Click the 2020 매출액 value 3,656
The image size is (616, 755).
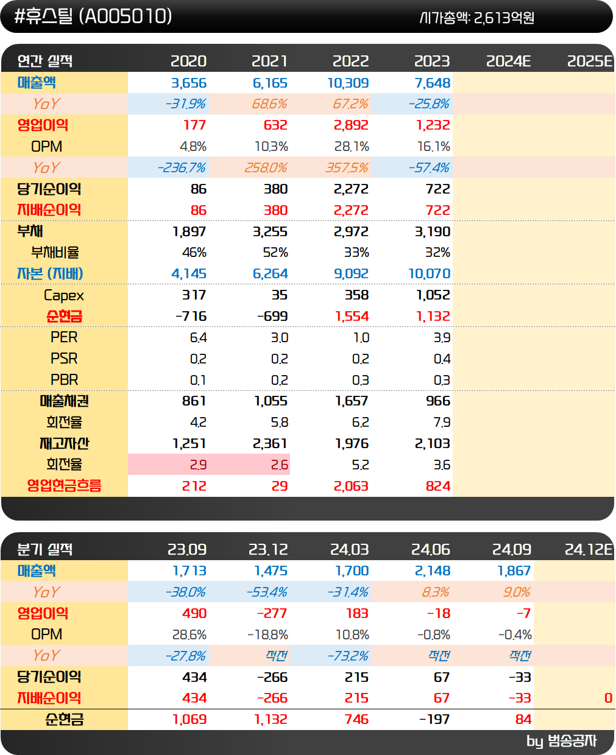point(189,83)
